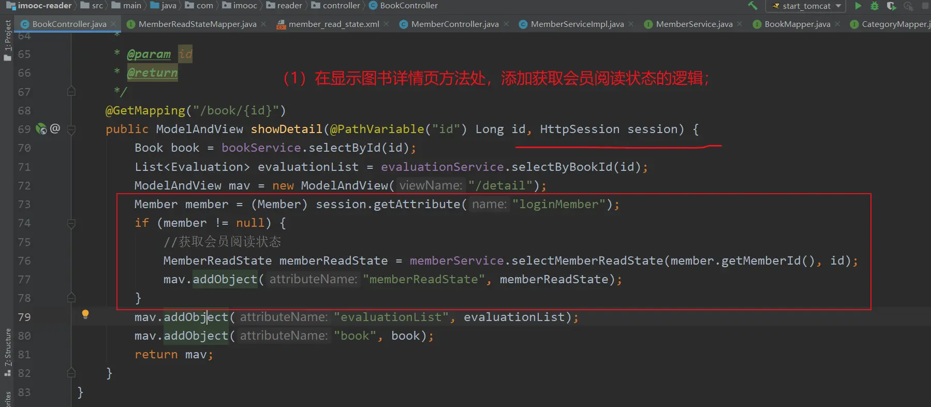
Task: Click line number 80 in the gutter
Action: click(24, 336)
